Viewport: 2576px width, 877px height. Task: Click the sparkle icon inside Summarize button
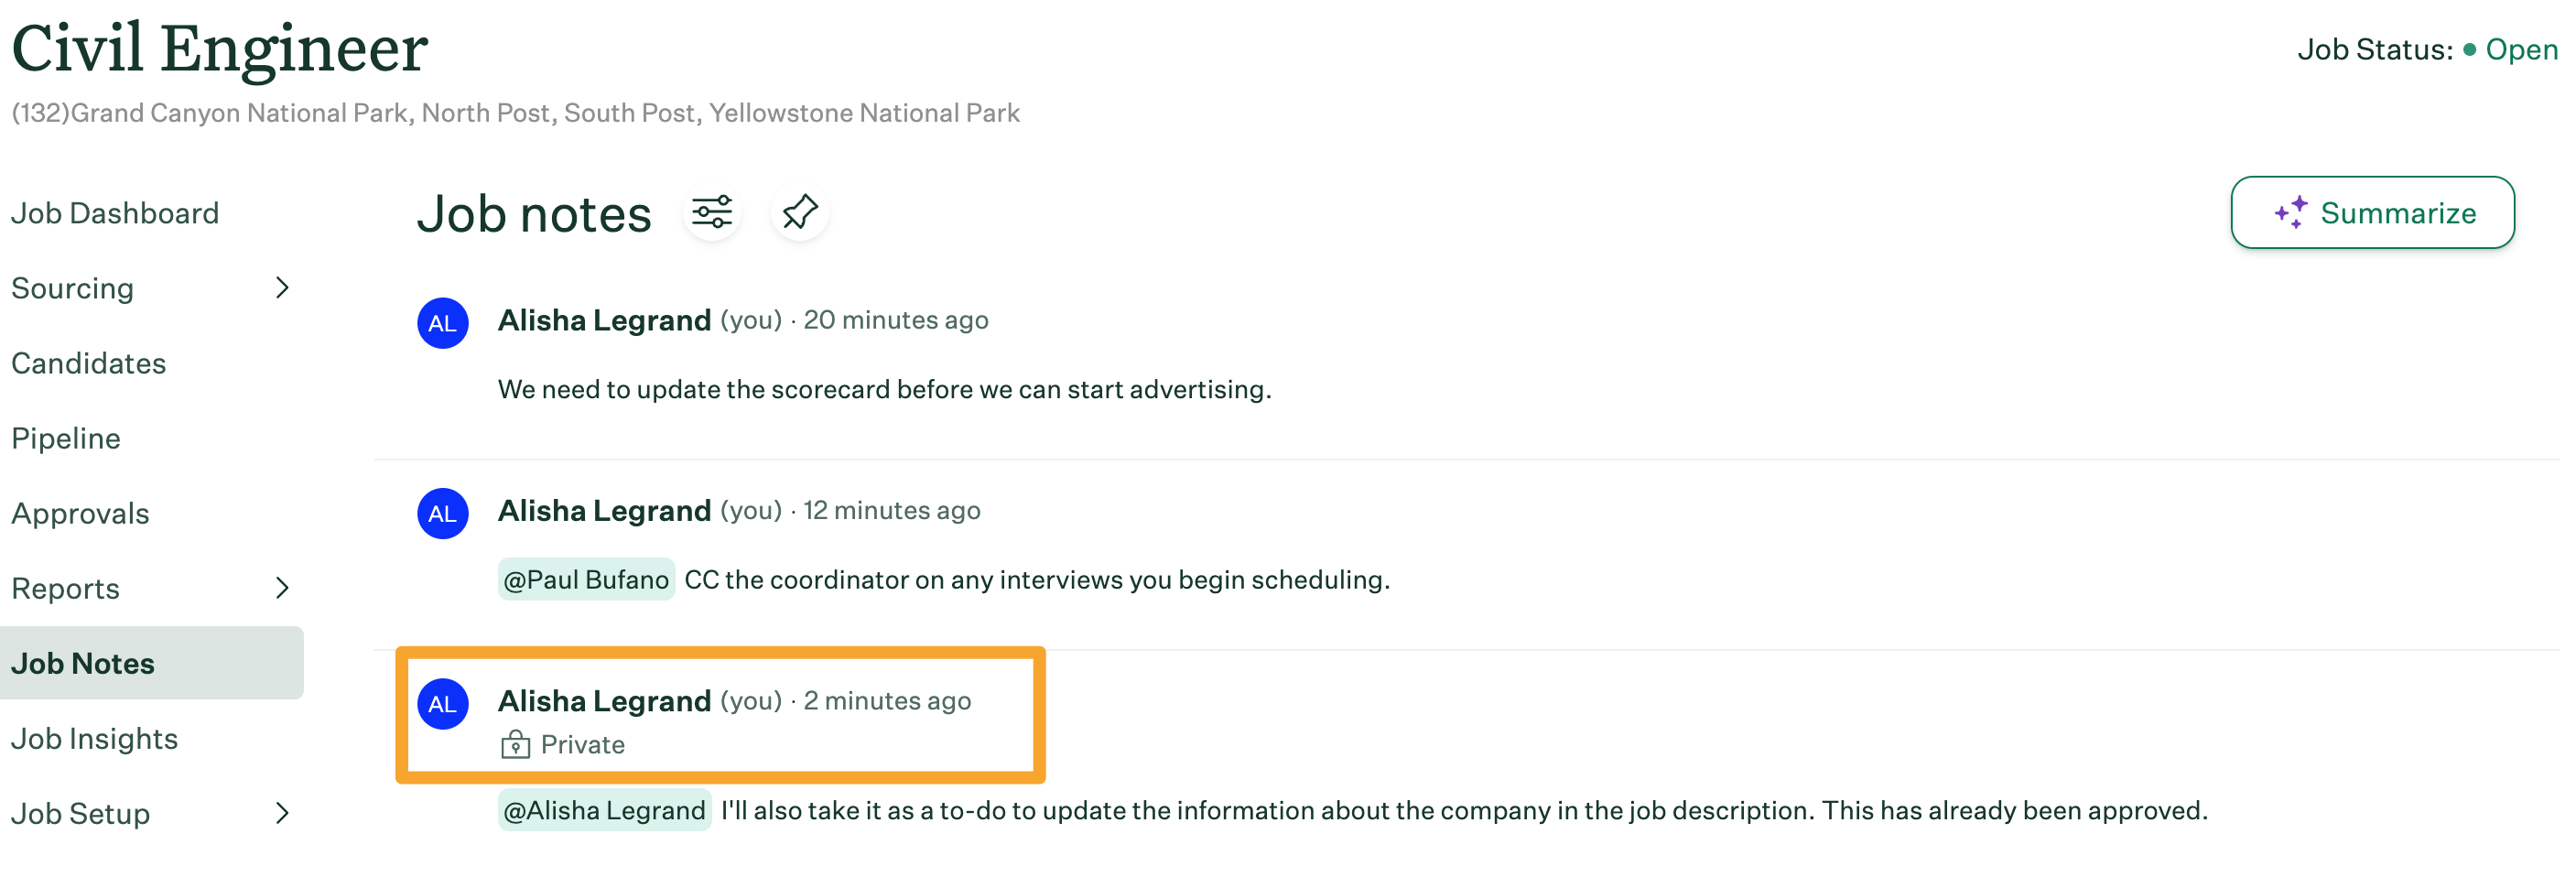click(x=2290, y=211)
